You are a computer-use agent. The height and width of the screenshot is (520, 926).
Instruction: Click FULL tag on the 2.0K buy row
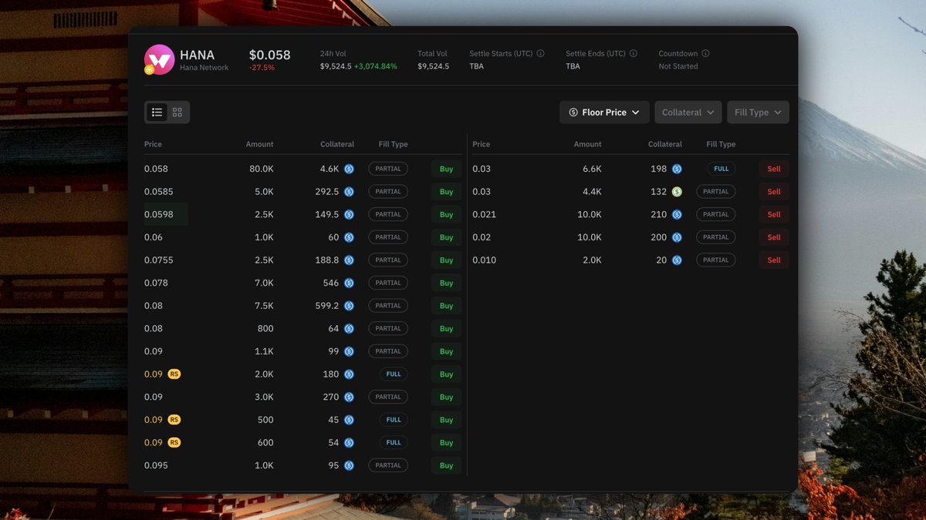point(394,374)
